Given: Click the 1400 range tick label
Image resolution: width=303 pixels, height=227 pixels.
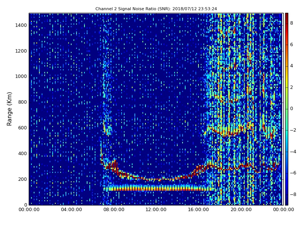Looking at the screenshot, I should pyautogui.click(x=21, y=25).
